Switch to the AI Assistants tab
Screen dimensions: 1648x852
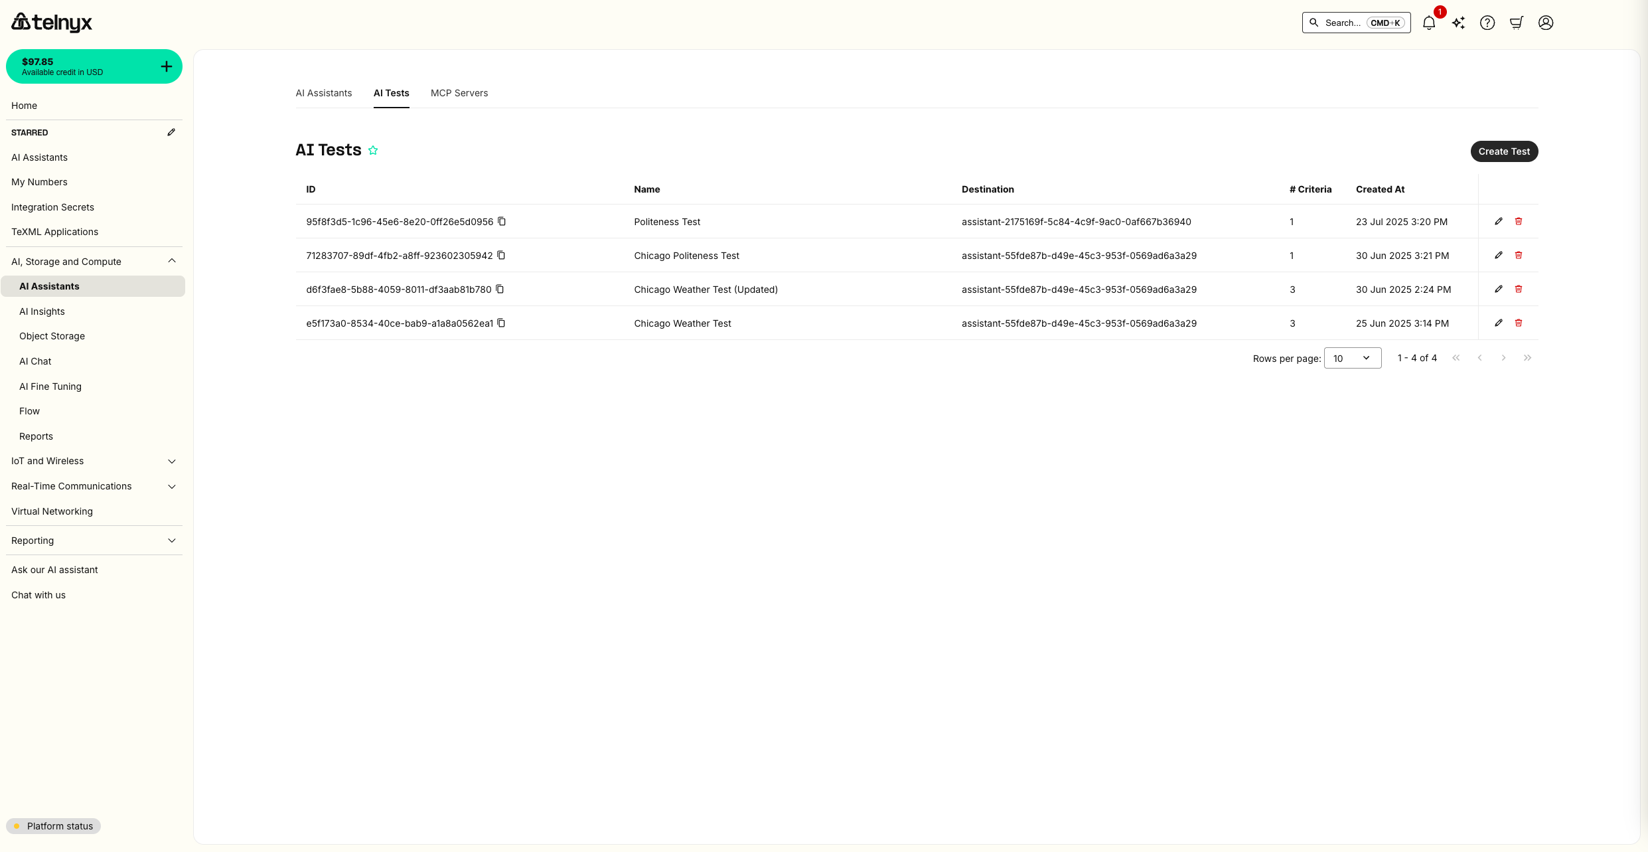(324, 93)
